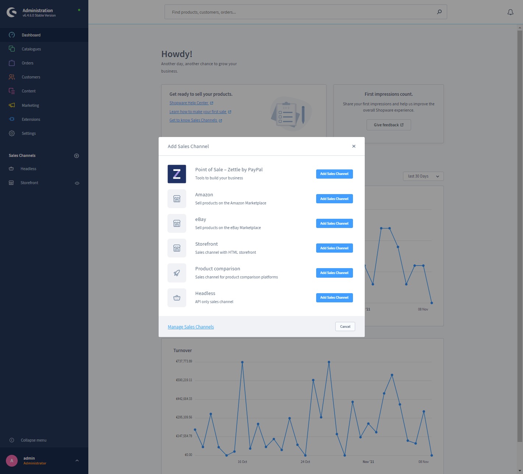Viewport: 523px width, 474px height.
Task: Click the page vertical scrollbar
Action: 520,236
